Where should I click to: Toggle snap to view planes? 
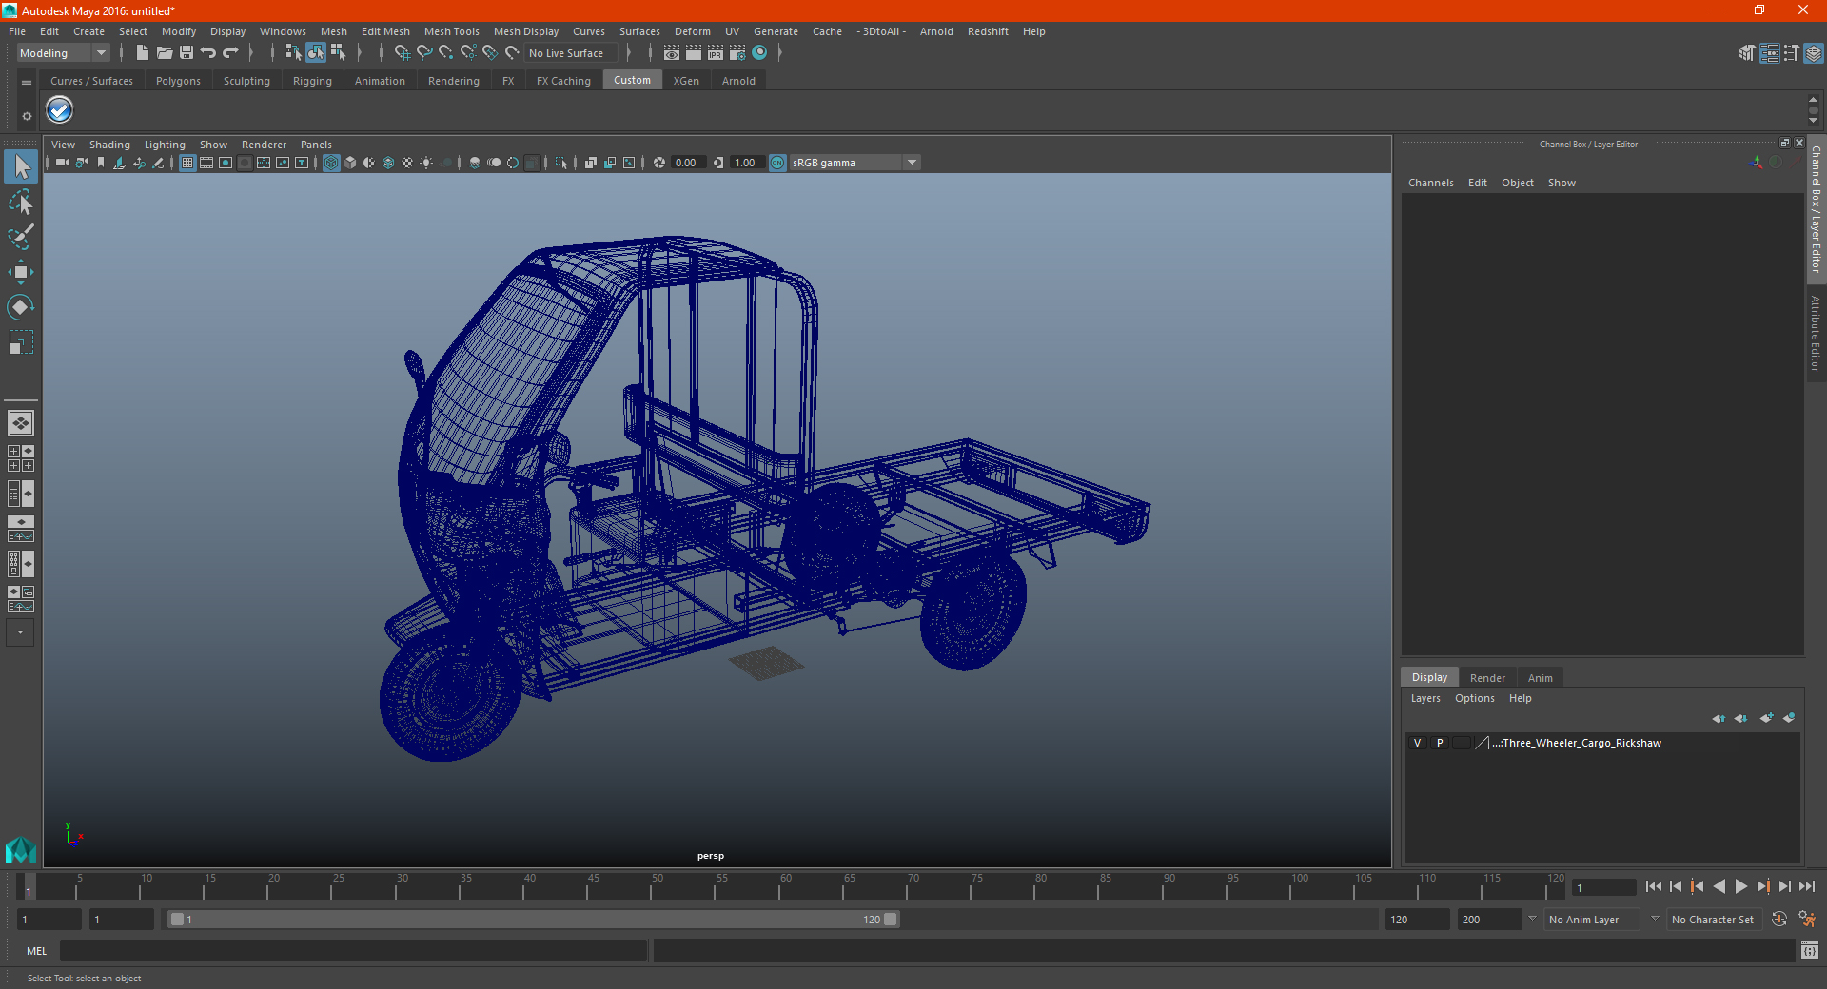click(490, 53)
